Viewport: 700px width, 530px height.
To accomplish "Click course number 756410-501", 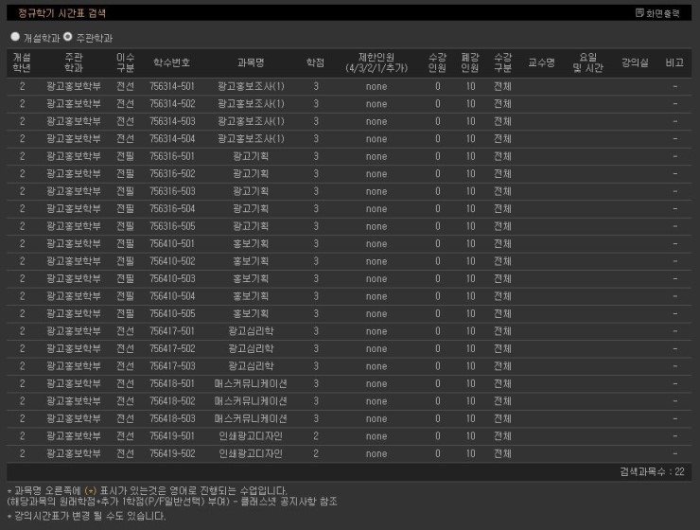I will pos(172,244).
